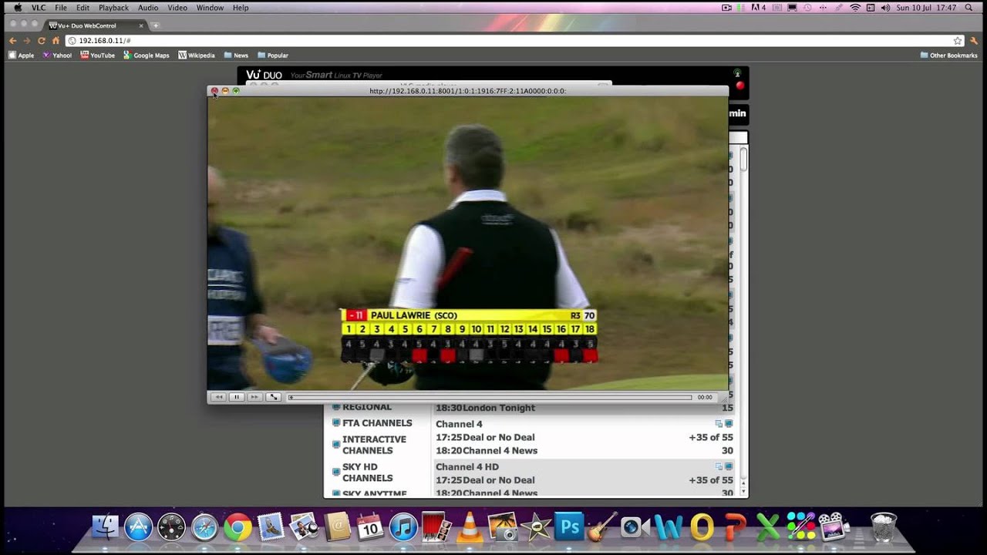Open the Playback menu

point(113,8)
